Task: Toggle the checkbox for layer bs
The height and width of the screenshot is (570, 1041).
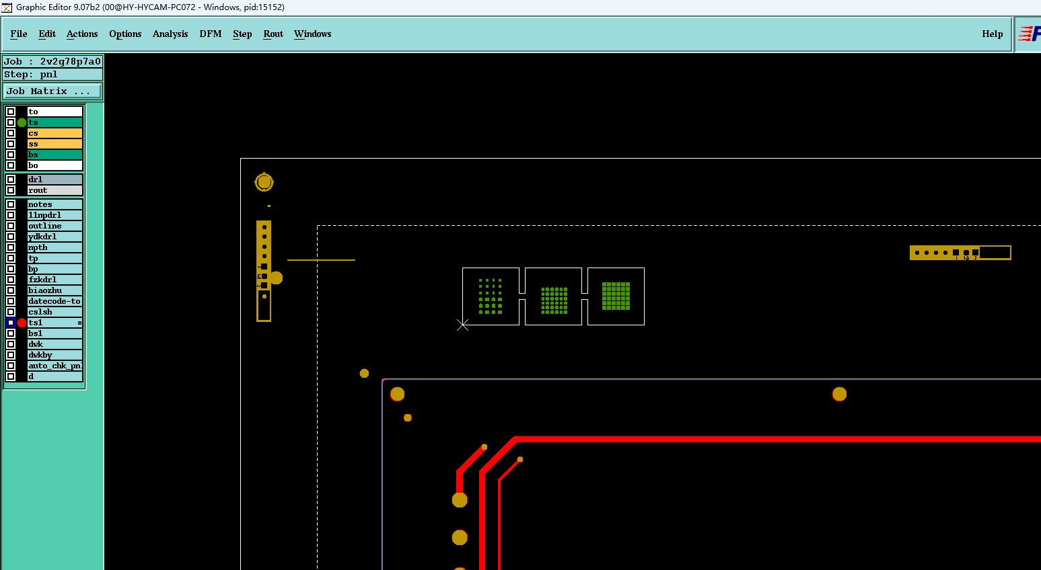Action: tap(11, 155)
